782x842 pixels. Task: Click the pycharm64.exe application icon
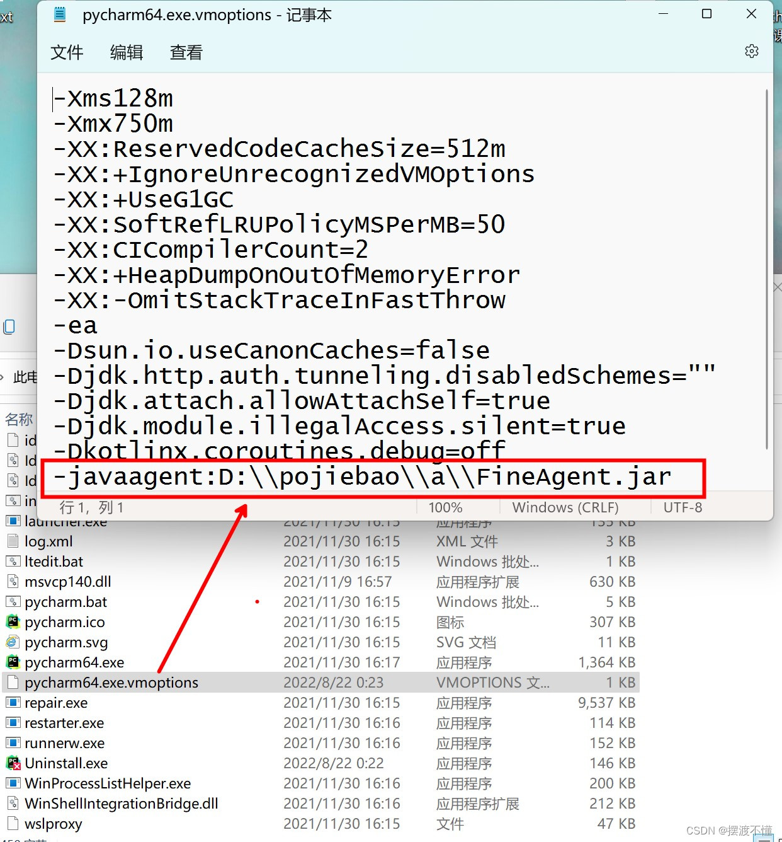tap(13, 662)
